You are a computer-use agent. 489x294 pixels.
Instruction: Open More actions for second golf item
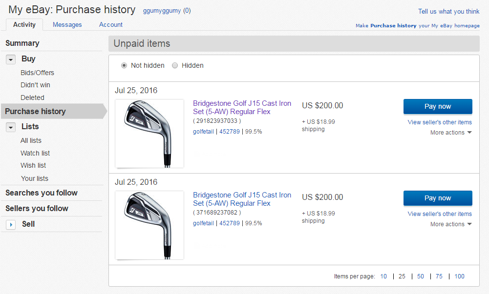pyautogui.click(x=451, y=224)
